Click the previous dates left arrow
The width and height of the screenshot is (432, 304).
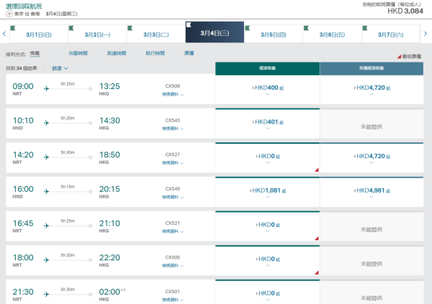[x=4, y=34]
